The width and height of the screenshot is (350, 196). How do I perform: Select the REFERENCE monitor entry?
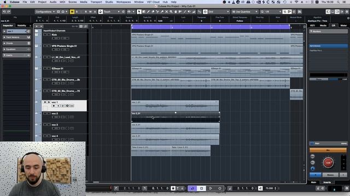328,46
